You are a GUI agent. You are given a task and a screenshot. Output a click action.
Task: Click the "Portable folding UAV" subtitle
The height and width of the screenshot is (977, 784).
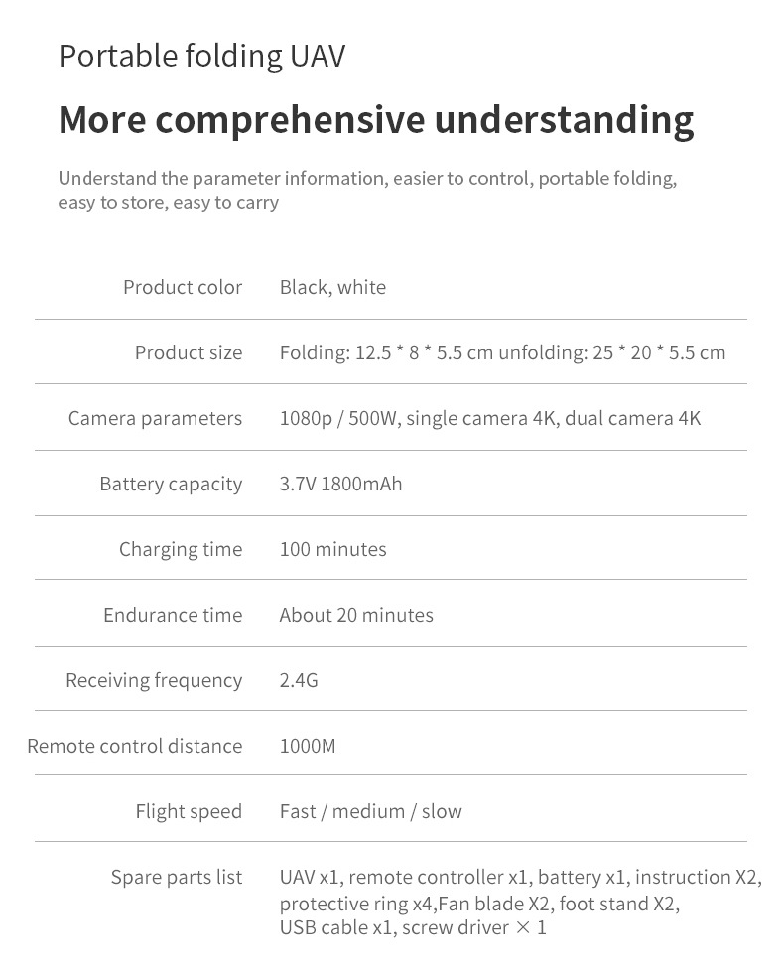201,56
